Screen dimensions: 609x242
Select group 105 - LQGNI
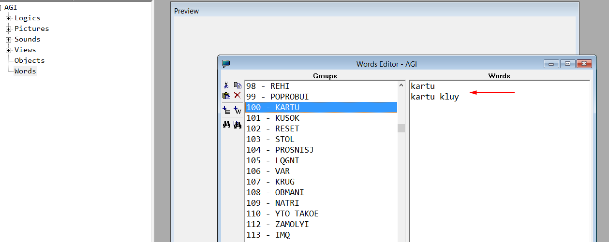321,160
